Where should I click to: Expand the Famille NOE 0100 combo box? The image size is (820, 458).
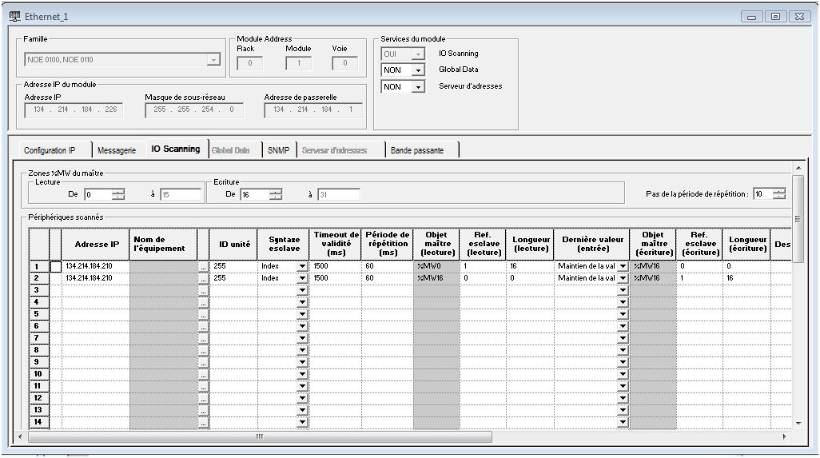213,60
